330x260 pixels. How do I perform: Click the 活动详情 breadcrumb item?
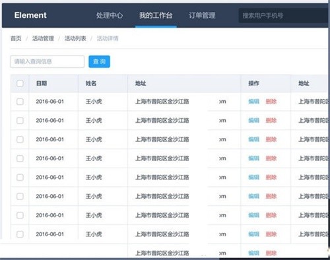[108, 38]
